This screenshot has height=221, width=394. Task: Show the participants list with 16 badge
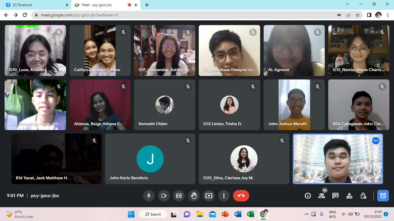pos(322,195)
